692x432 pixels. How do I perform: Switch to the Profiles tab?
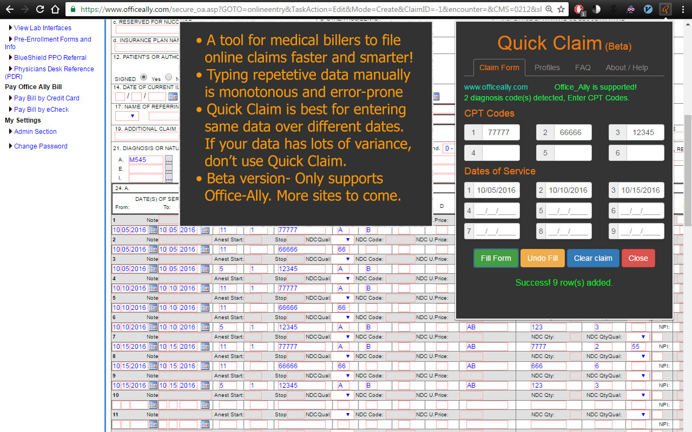547,67
